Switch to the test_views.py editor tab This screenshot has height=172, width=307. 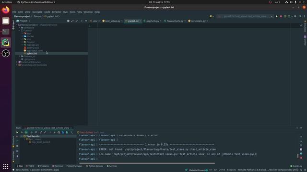[113, 21]
